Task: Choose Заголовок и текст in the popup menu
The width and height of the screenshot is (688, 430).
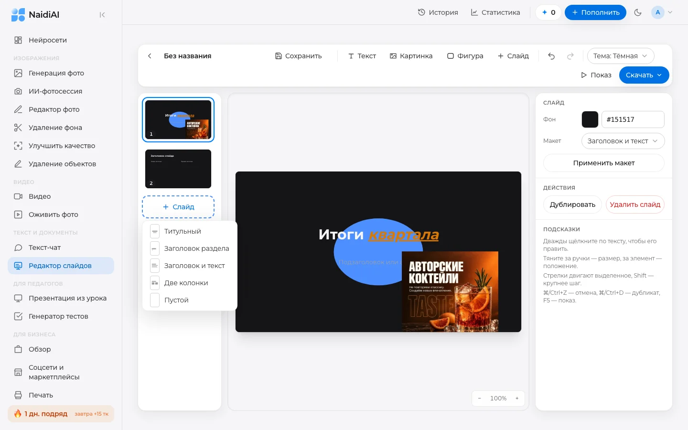Action: click(x=190, y=266)
